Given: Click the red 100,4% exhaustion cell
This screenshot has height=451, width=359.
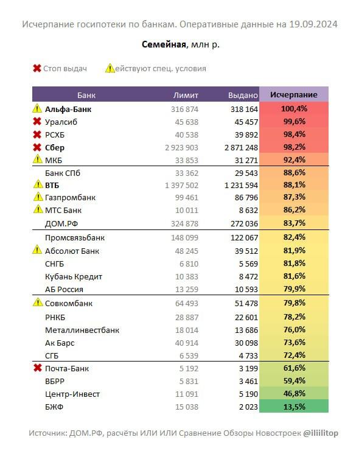Looking at the screenshot, I should point(294,109).
